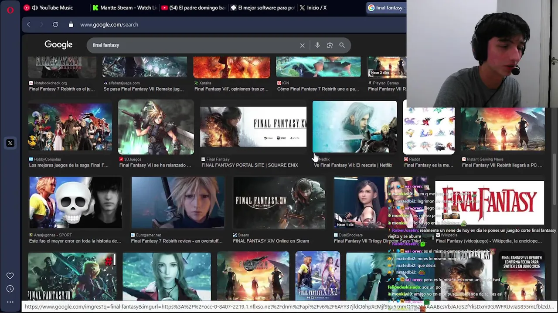The image size is (558, 313).
Task: Open the heart bookmarks sidebar icon
Action: [x=10, y=276]
